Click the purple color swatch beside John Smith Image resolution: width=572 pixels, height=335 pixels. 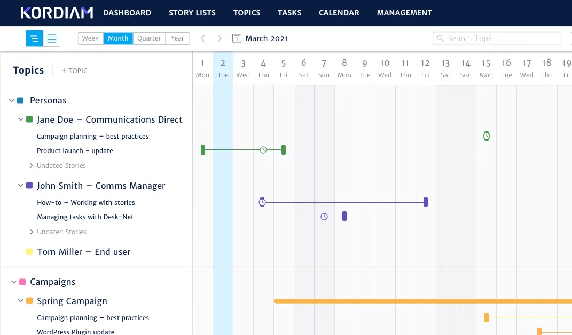[x=29, y=185]
